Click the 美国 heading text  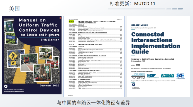pyautogui.click(x=14, y=9)
